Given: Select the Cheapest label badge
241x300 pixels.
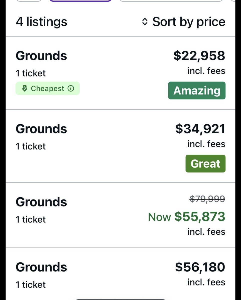Looking at the screenshot, I should 48,88.
